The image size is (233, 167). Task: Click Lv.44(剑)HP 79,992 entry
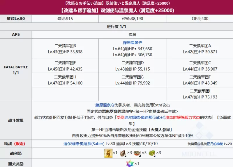[133, 83]
